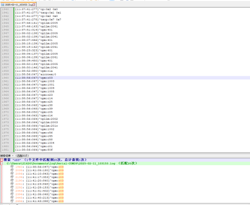Image resolution: width=250 pixels, height=205 pixels.
Task: Open search result at line 2445
Action: tap(37, 198)
